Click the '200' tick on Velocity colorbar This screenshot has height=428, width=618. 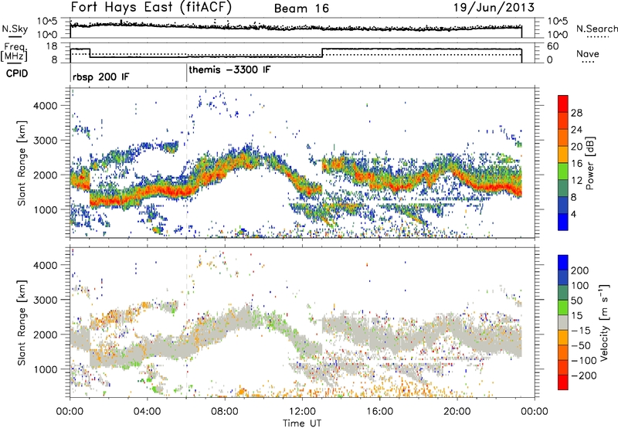(579, 270)
